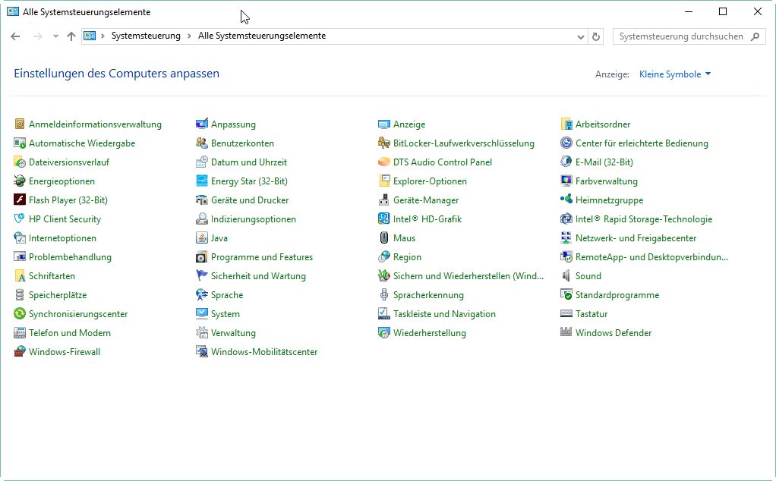This screenshot has width=776, height=481.
Task: Open RemoteApp- und Desktopverbindungen
Action: click(x=651, y=257)
